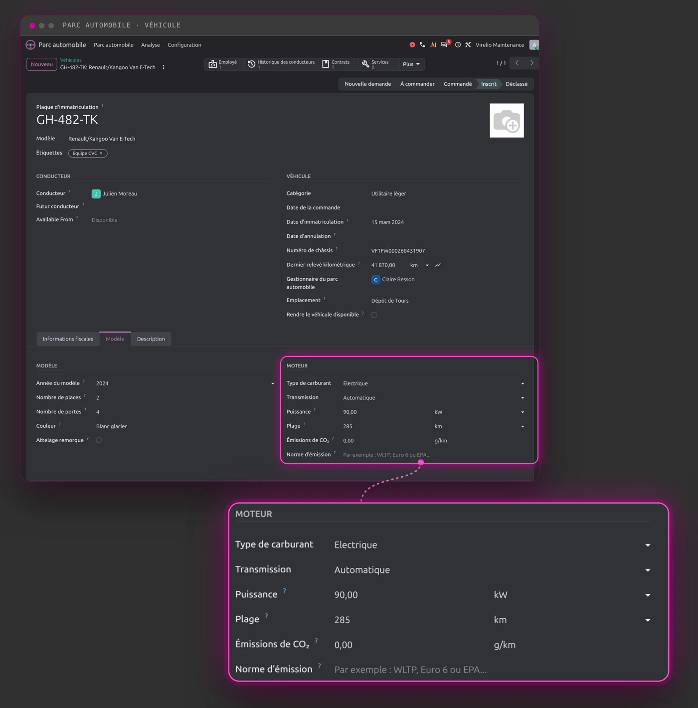Upload vehicle photo via camera placeholder
Screen dimensions: 698x708
[507, 121]
